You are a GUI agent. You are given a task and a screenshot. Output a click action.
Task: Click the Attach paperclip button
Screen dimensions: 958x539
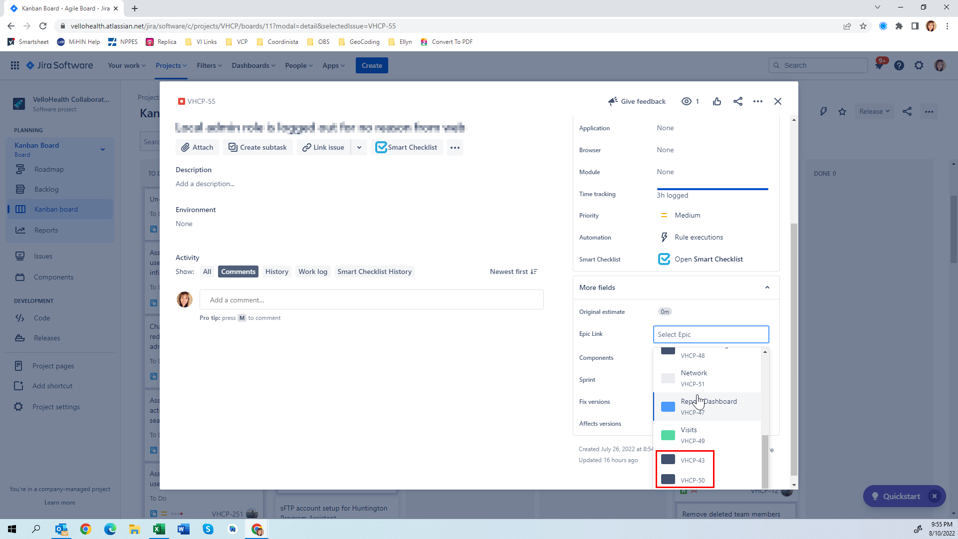pos(197,147)
